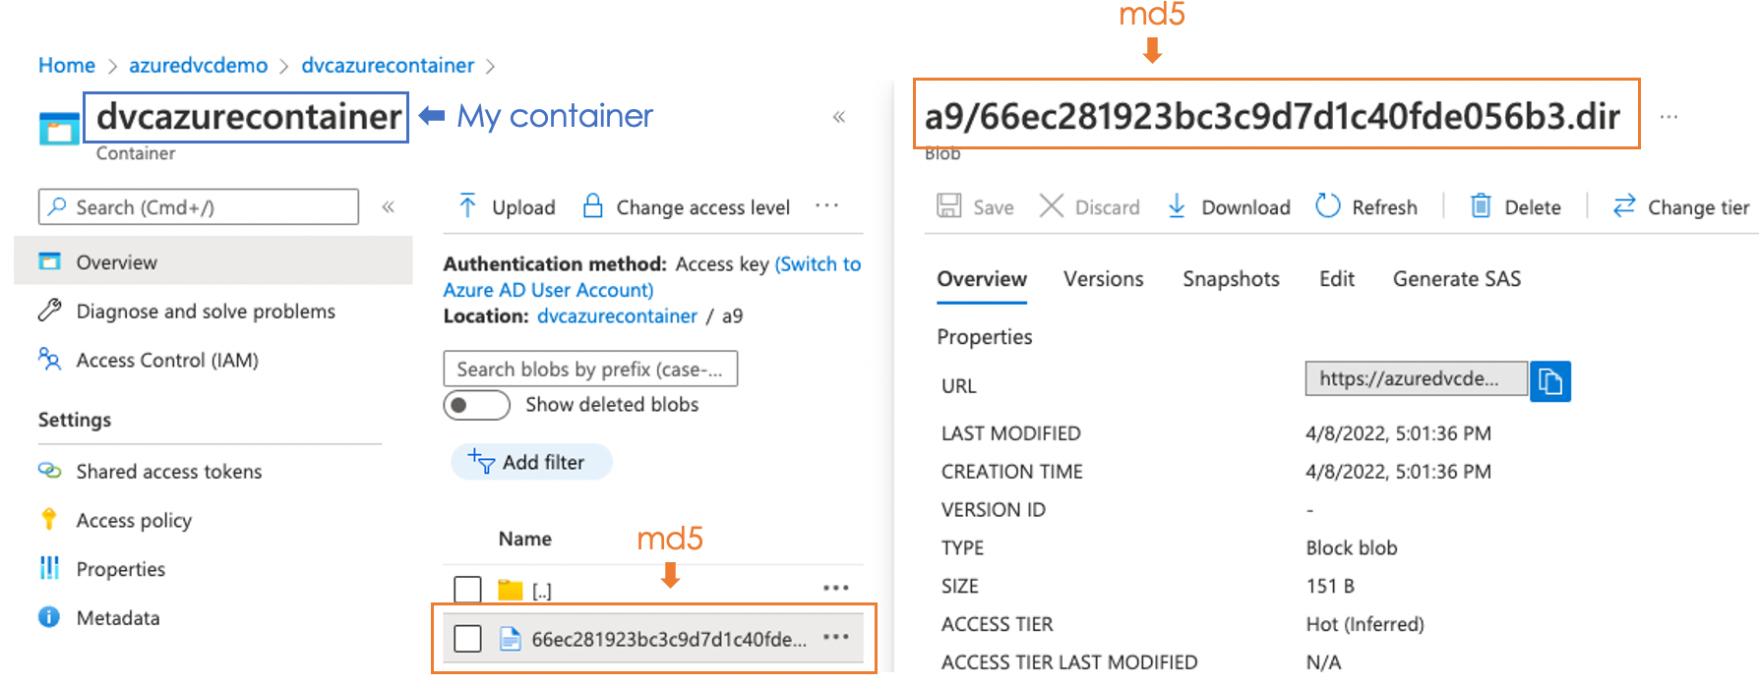
Task: Click the Upload arrow icon
Action: (467, 205)
